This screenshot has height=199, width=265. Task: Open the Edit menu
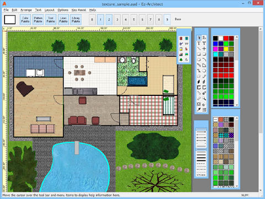pyautogui.click(x=14, y=10)
